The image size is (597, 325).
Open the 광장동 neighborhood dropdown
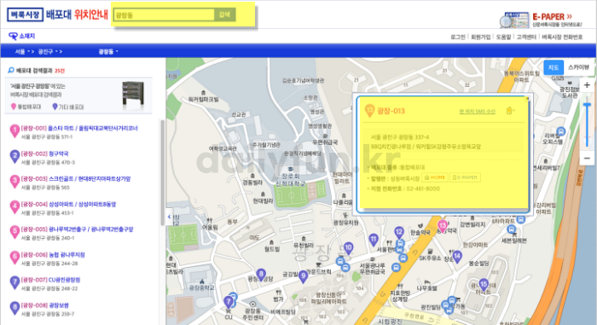(108, 51)
